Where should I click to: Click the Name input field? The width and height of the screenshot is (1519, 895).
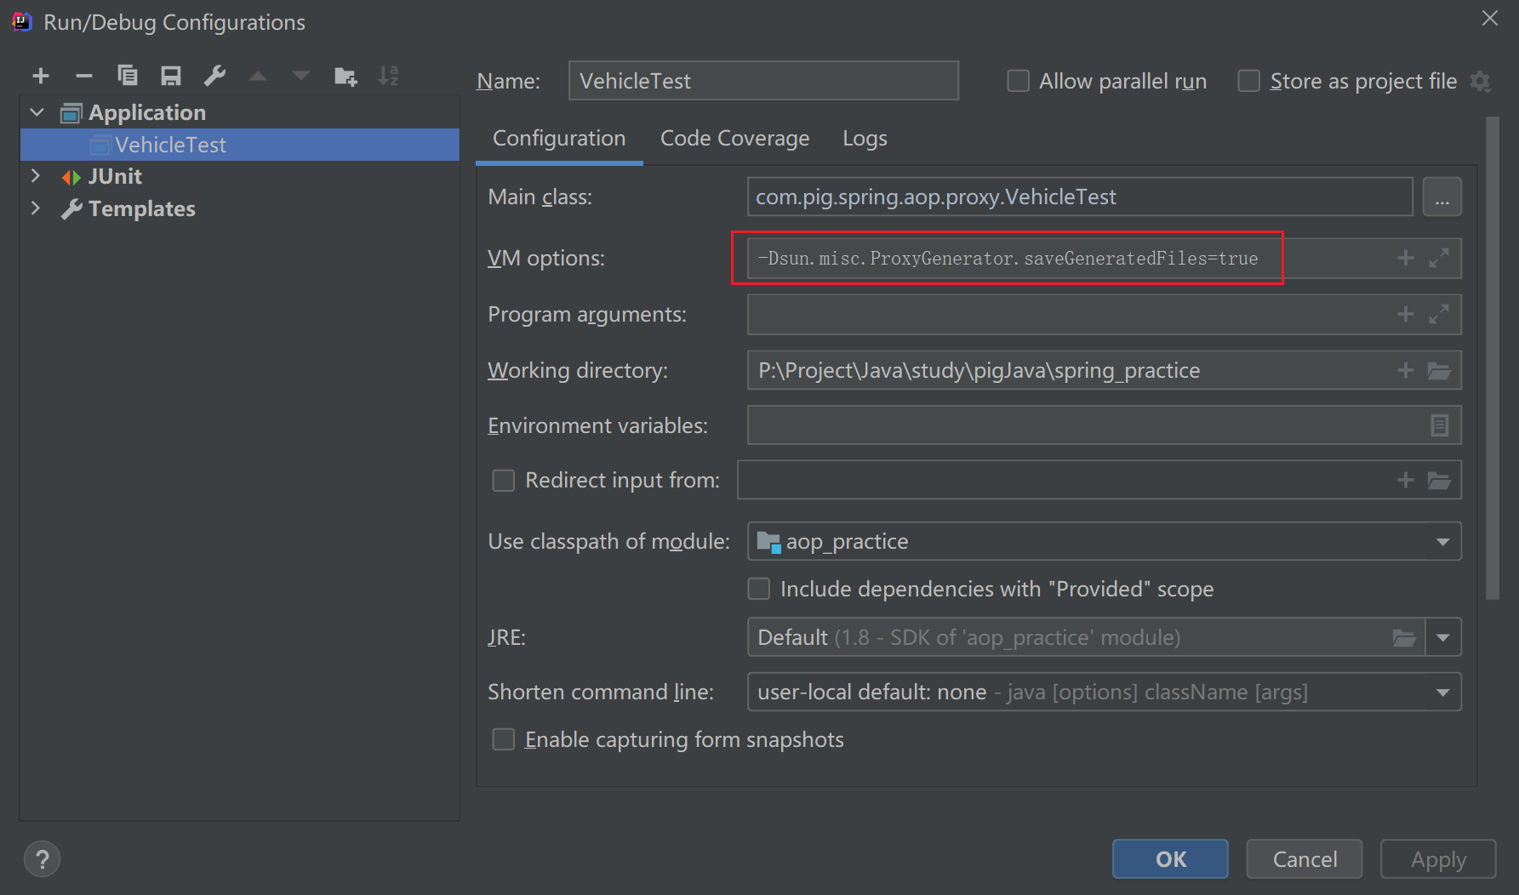click(763, 81)
